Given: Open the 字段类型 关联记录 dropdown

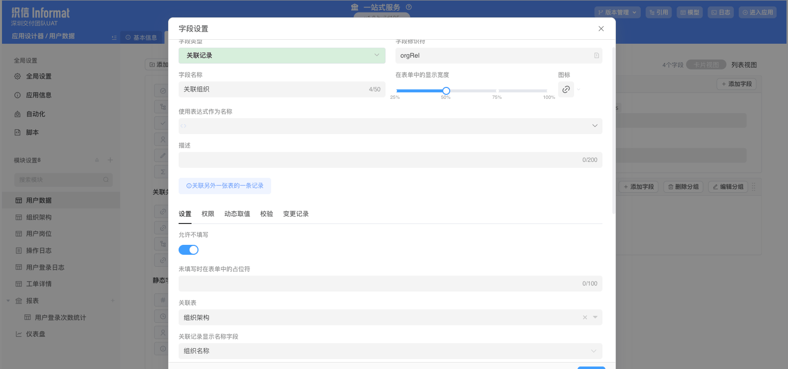Looking at the screenshot, I should 282,56.
